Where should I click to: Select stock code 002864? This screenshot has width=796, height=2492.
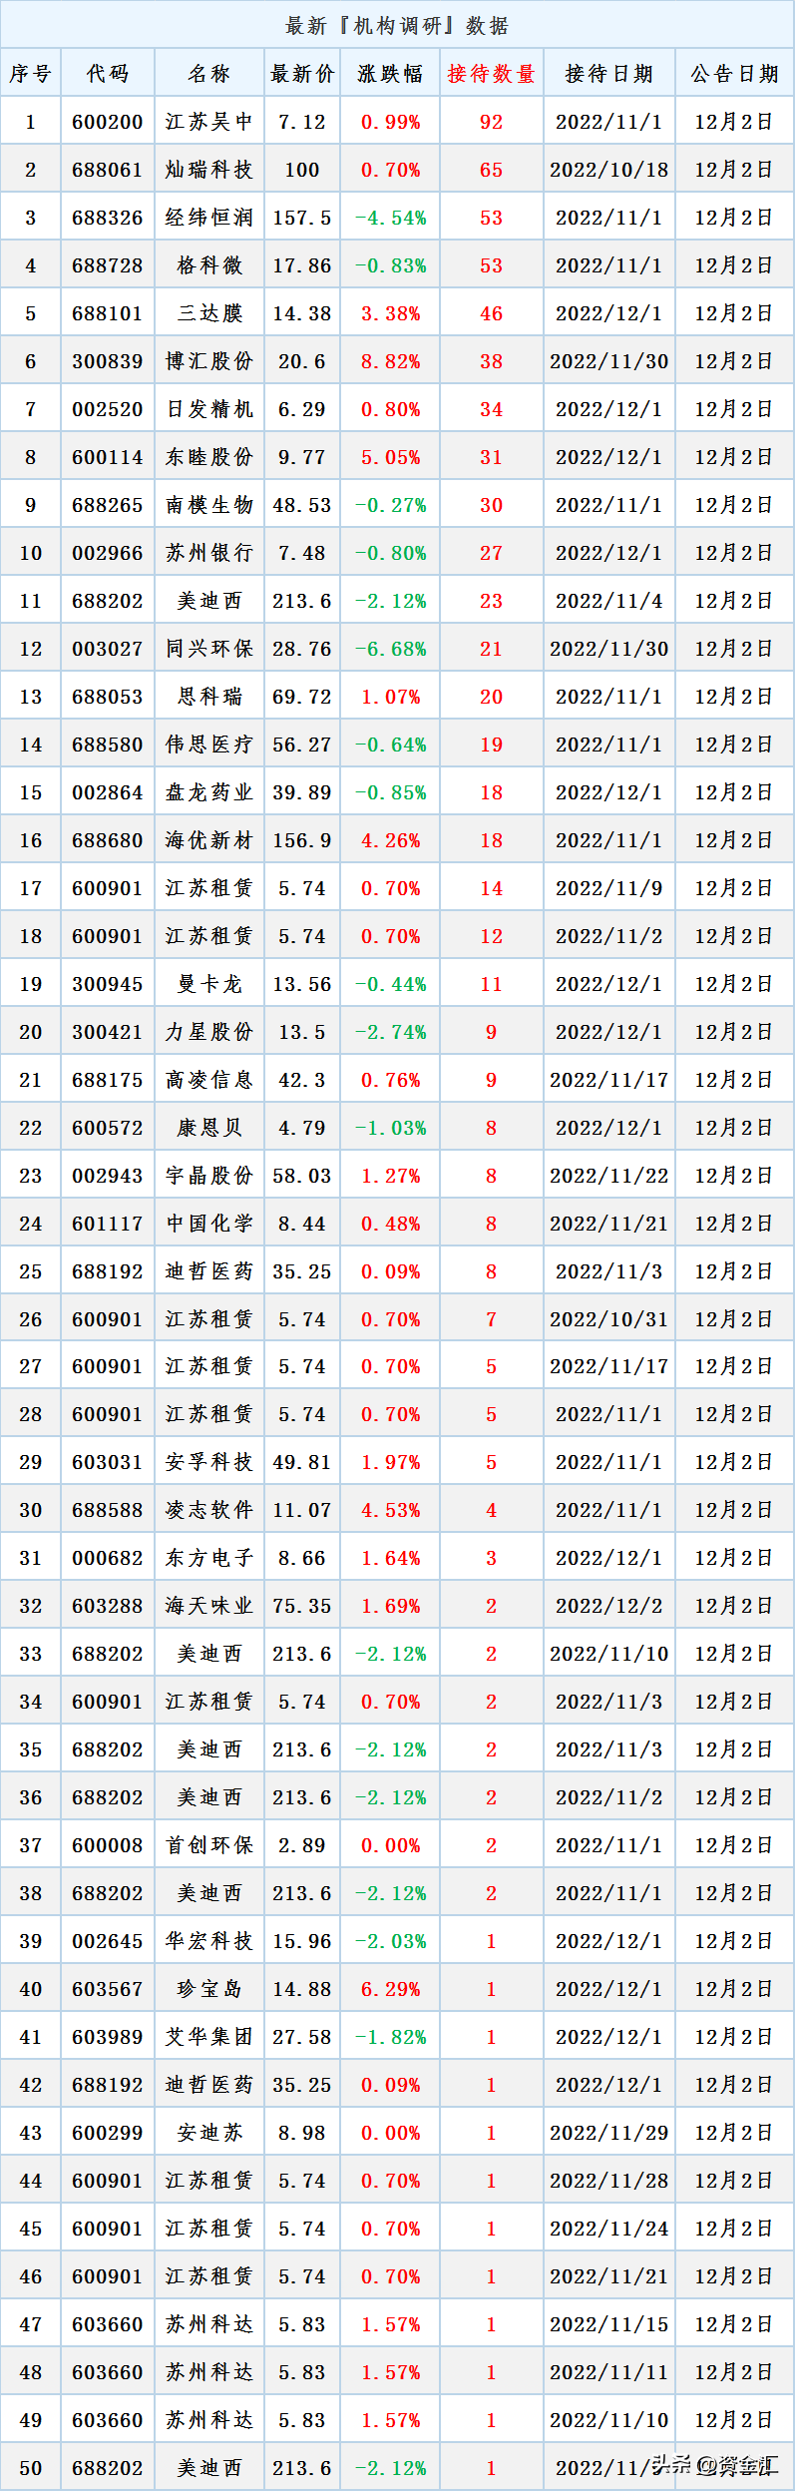108,792
